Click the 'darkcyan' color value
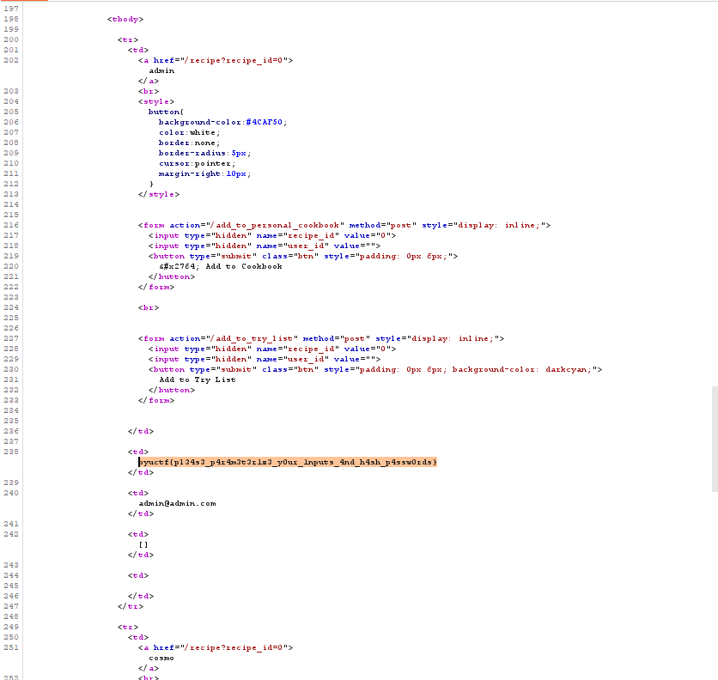 click(566, 369)
